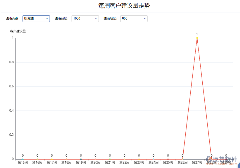240x168 pixels.
Task: Open the 图表类型 chart type dropdown
Action: (47, 18)
